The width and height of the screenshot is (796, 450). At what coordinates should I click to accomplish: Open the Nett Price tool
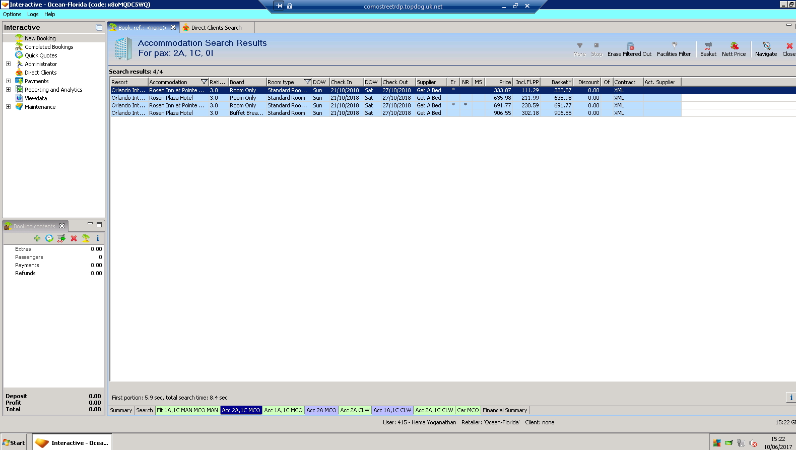pos(734,46)
